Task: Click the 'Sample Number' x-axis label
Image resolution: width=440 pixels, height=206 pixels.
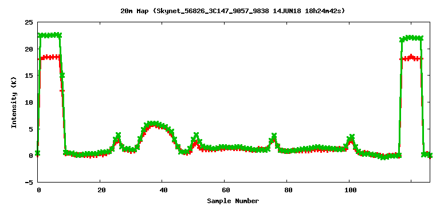Action: [x=233, y=201]
